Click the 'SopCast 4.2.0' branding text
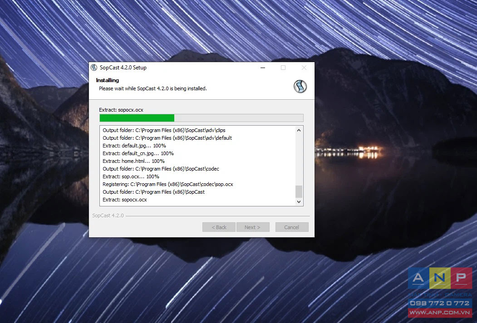This screenshot has height=323, width=477. [108, 215]
